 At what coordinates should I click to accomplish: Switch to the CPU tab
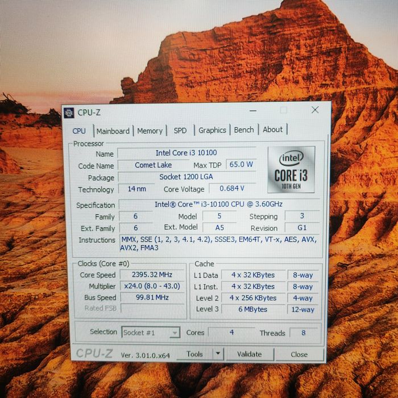click(x=79, y=131)
